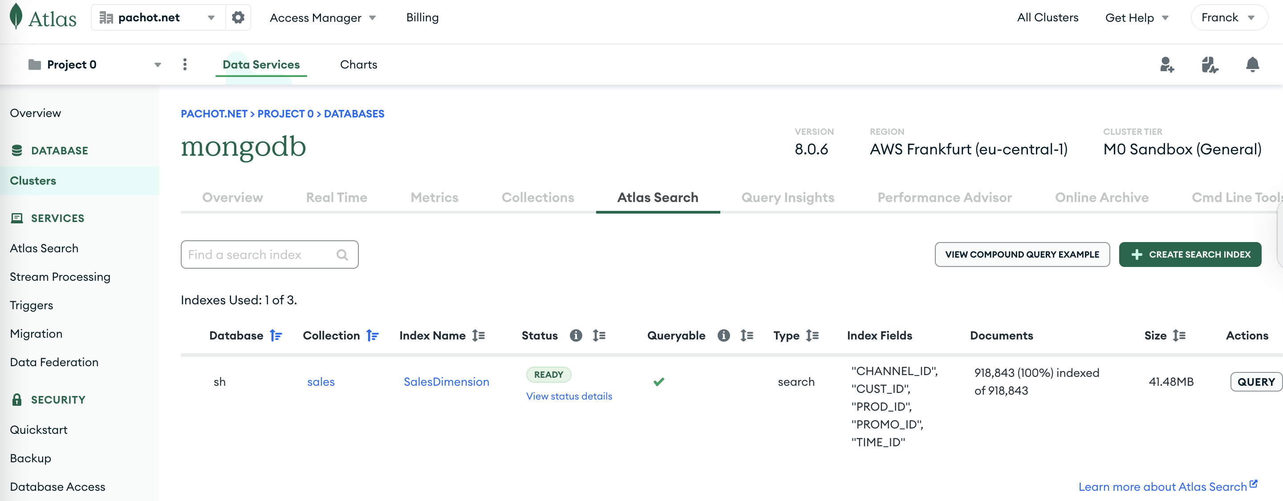This screenshot has width=1283, height=501.
Task: Open Migration in the sidebar
Action: tap(36, 334)
